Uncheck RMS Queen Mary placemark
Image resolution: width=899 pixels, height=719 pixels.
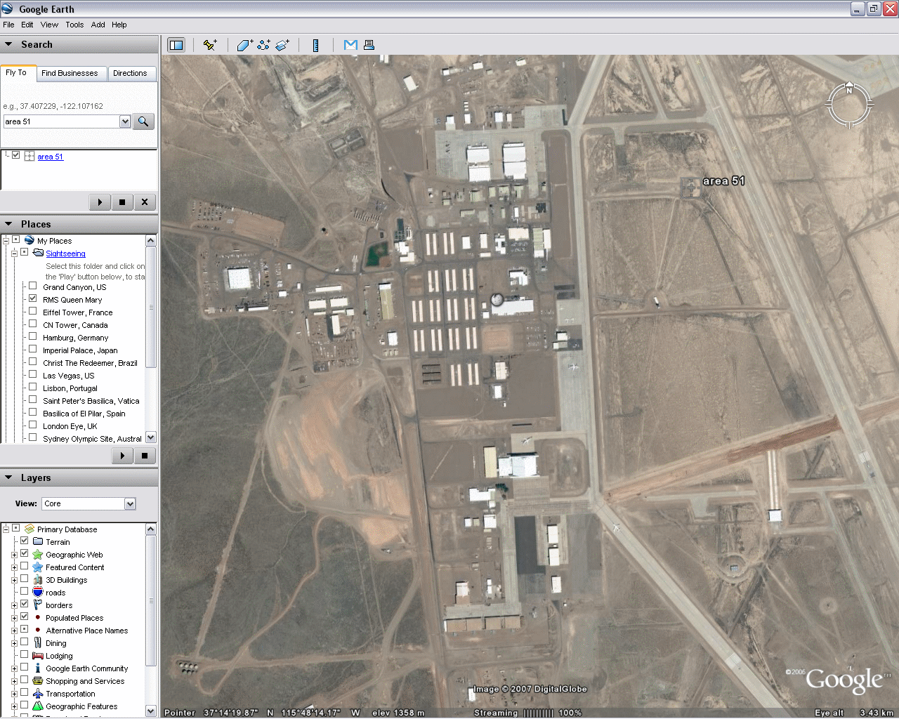tap(32, 298)
